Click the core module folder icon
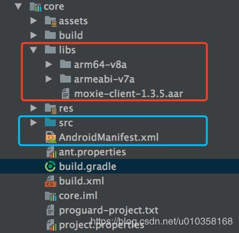The height and width of the screenshot is (233, 239). (x=35, y=7)
